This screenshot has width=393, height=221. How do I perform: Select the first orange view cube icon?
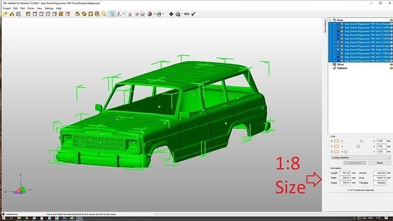[x=28, y=14]
